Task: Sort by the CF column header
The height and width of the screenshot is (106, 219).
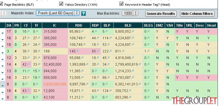Action: (x=26, y=25)
